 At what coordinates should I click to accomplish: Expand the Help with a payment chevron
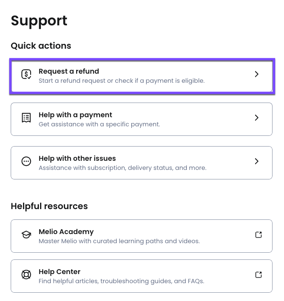tap(257, 118)
